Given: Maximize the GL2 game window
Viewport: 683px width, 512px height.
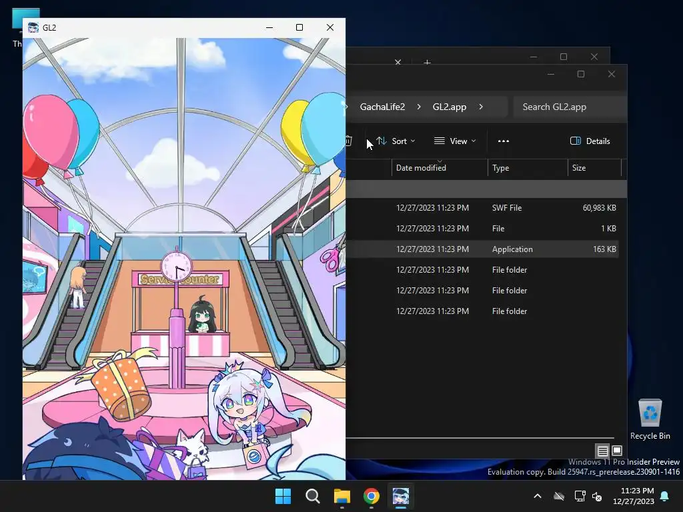Looking at the screenshot, I should [x=299, y=27].
